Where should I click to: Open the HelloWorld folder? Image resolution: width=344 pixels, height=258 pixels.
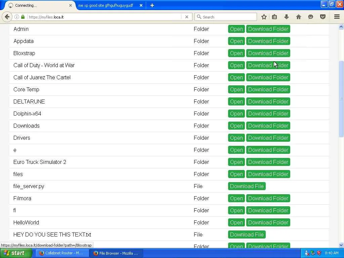236,222
